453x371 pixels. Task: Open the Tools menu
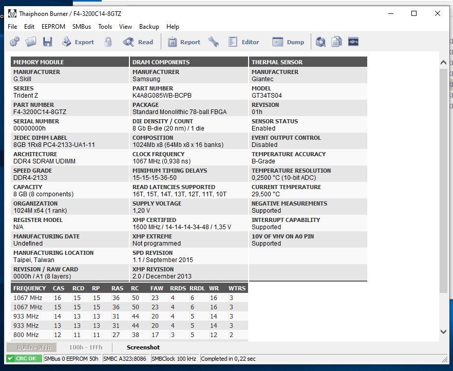[x=105, y=27]
